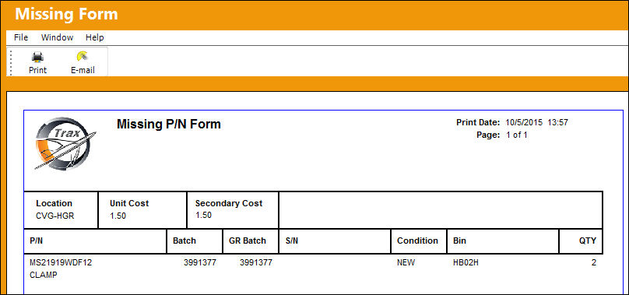Select the NEW condition value
629x295 pixels.
tap(406, 263)
